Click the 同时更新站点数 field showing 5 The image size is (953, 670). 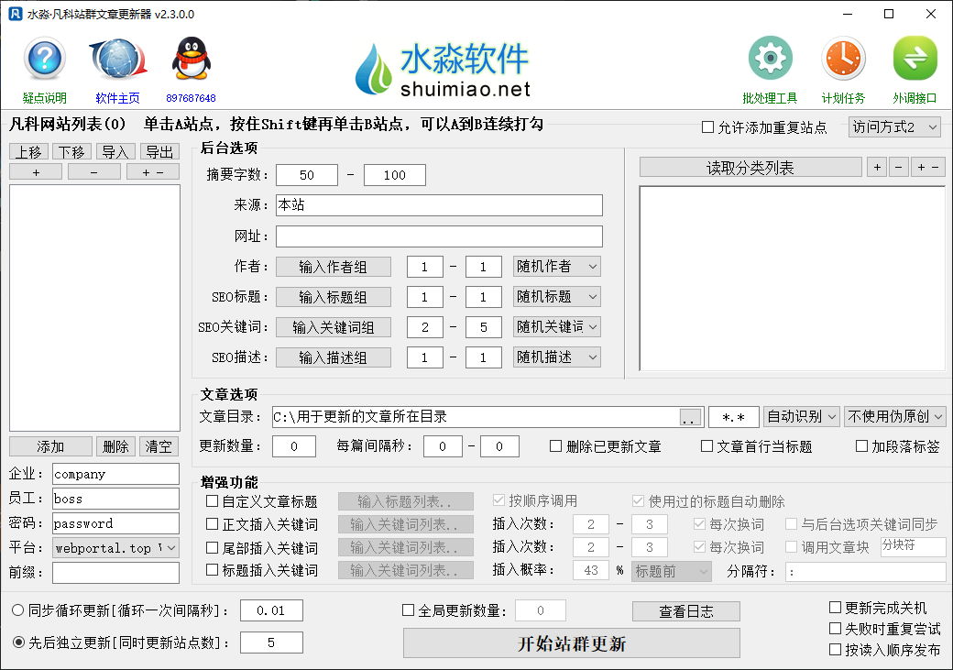pos(271,643)
